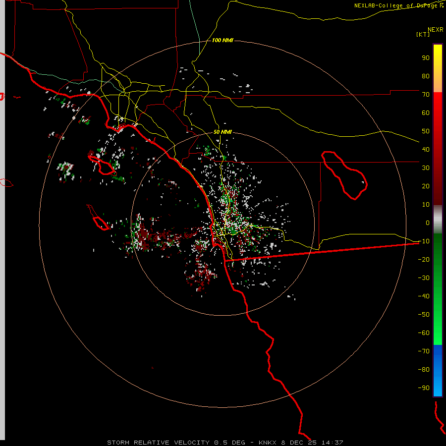Click the -40 value on velocity scale
The height and width of the screenshot is (446, 446).
424,296
